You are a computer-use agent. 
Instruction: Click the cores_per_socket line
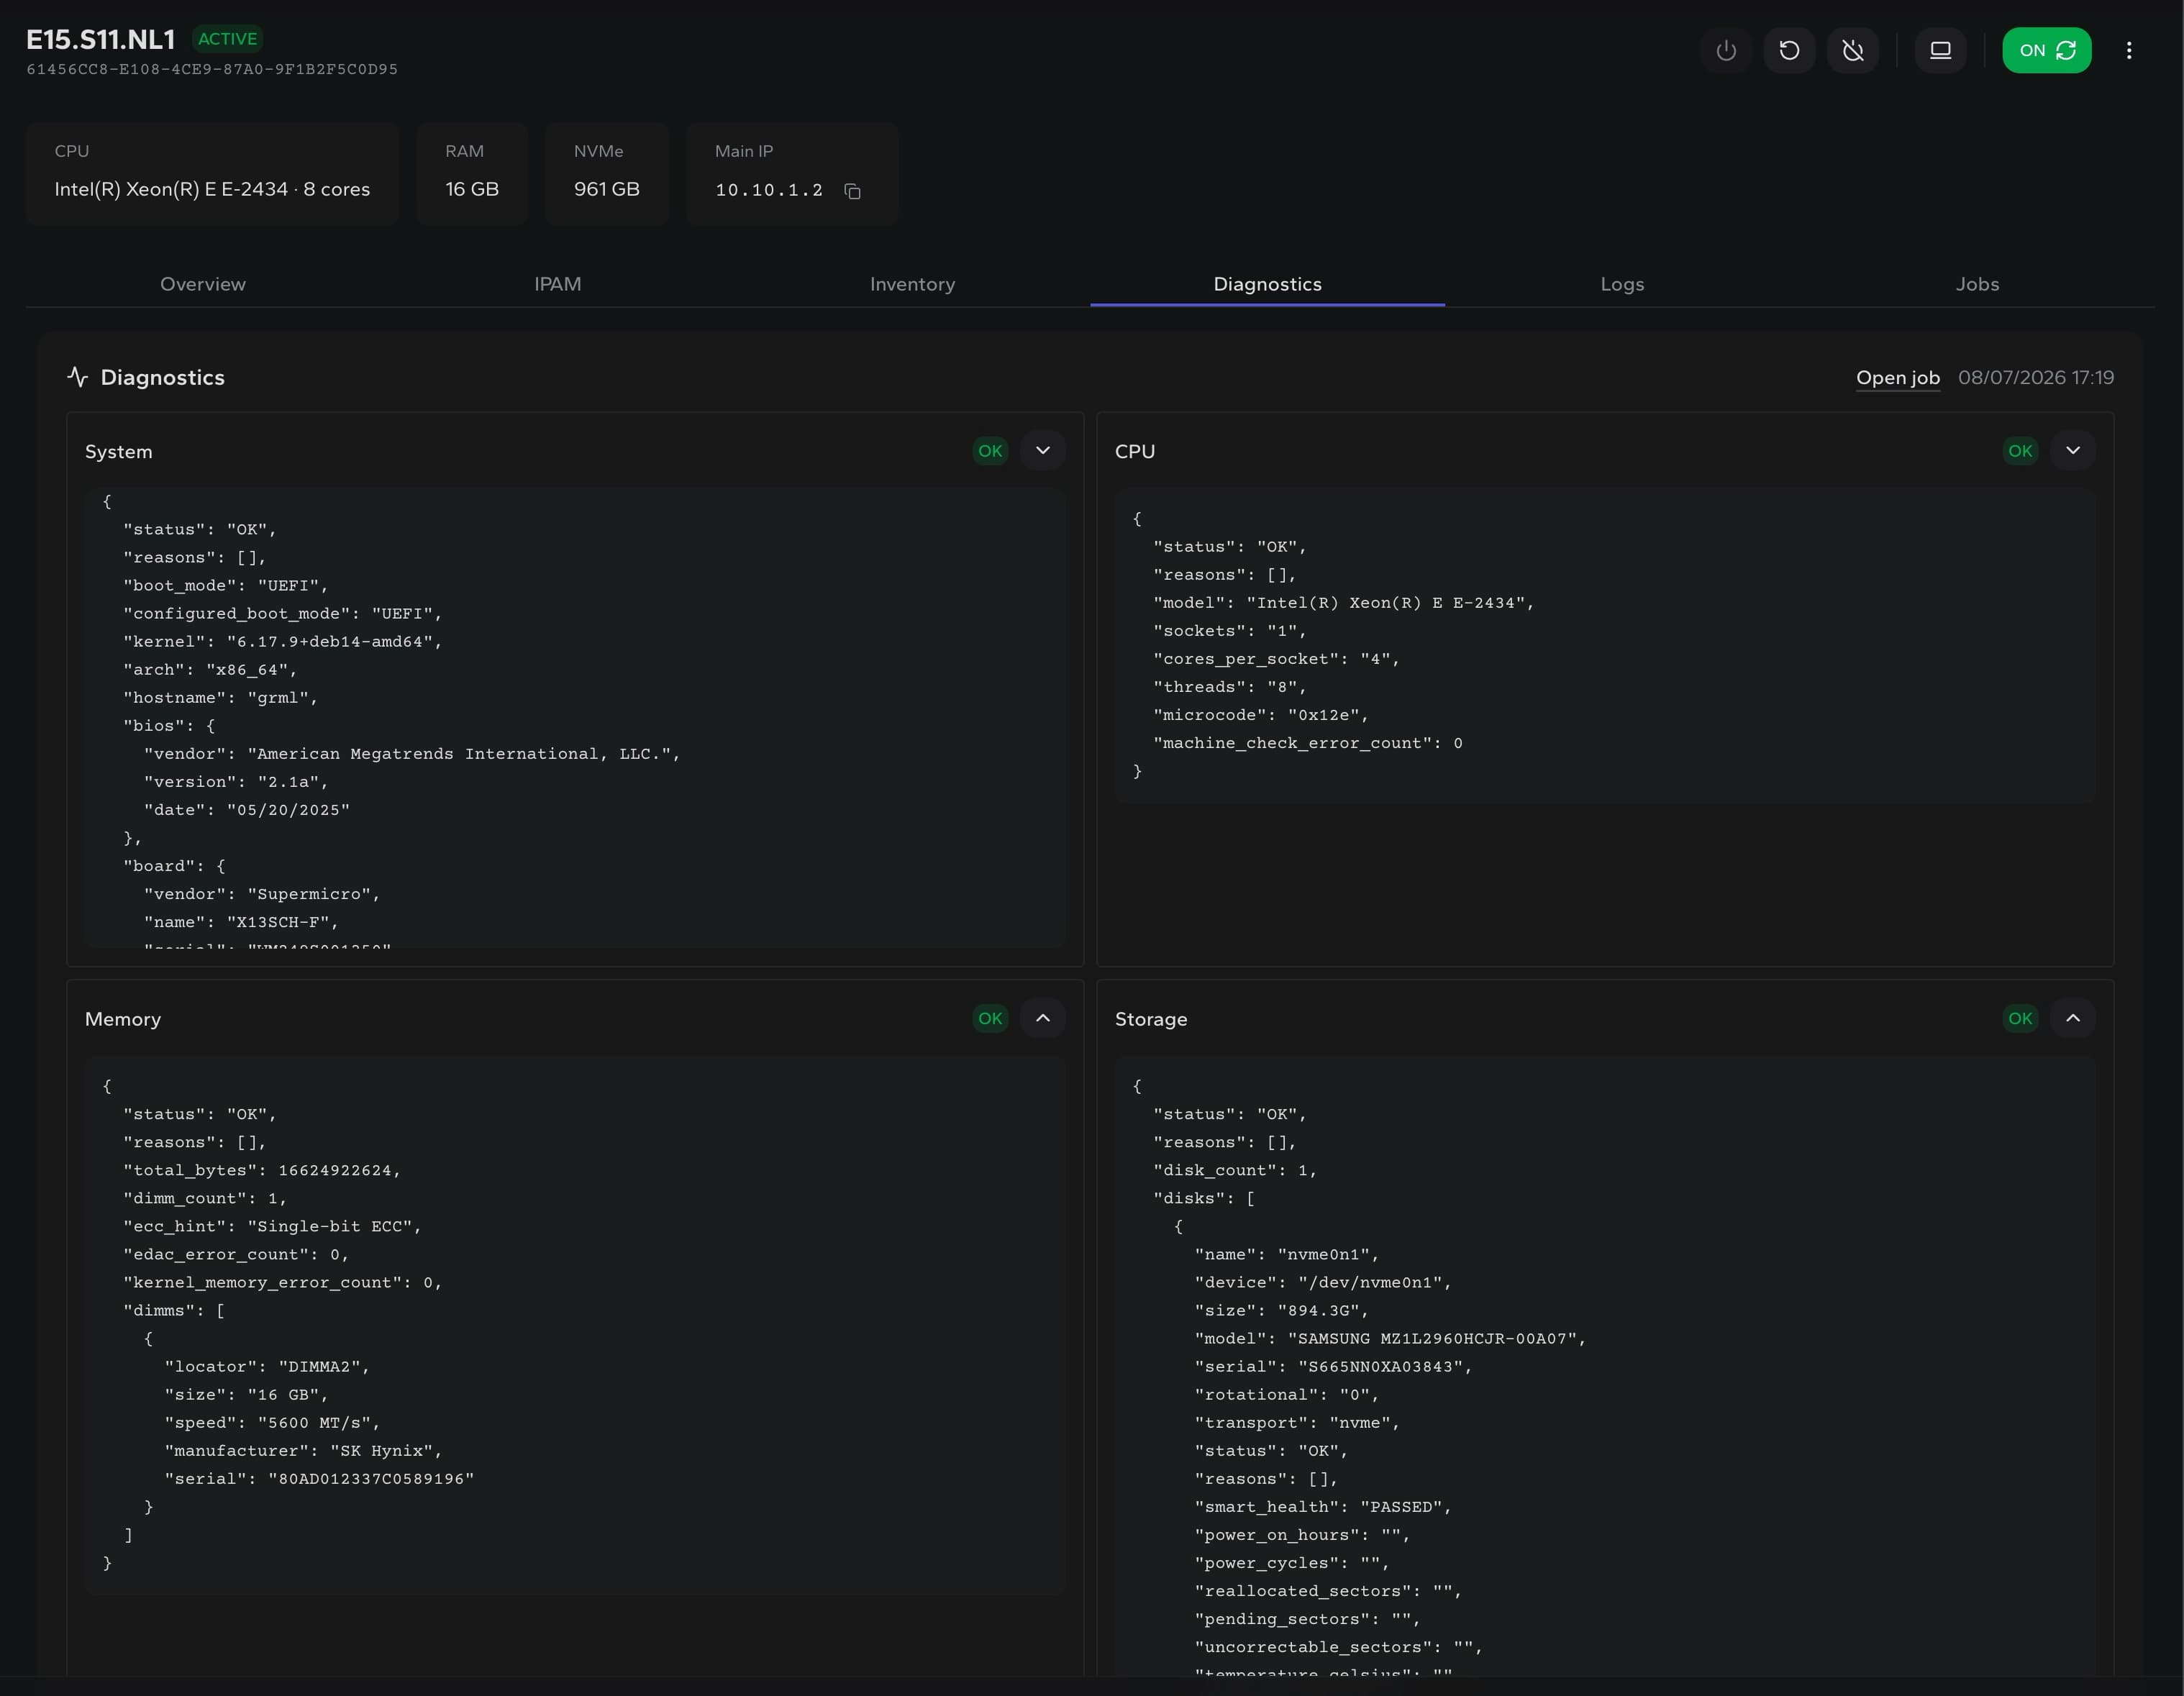tap(1276, 659)
